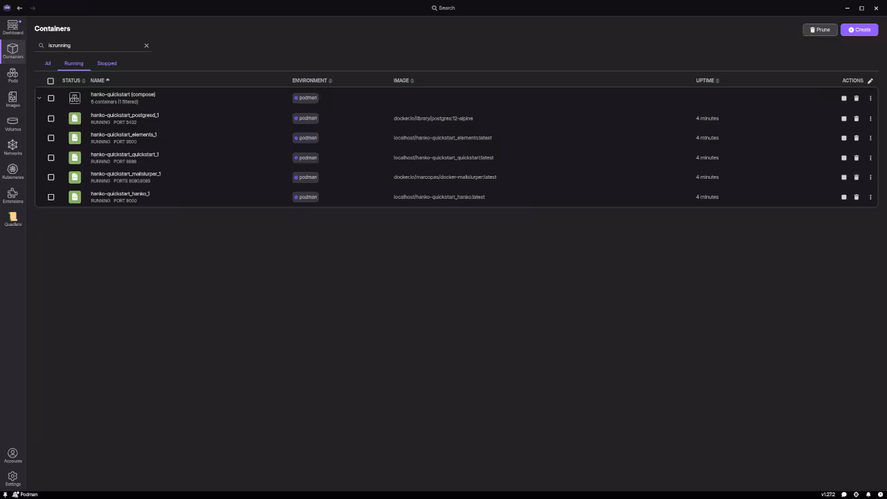This screenshot has height=499, width=887.
Task: Check the hanko-quickstart_postgresd_1 checkbox
Action: [x=51, y=119]
